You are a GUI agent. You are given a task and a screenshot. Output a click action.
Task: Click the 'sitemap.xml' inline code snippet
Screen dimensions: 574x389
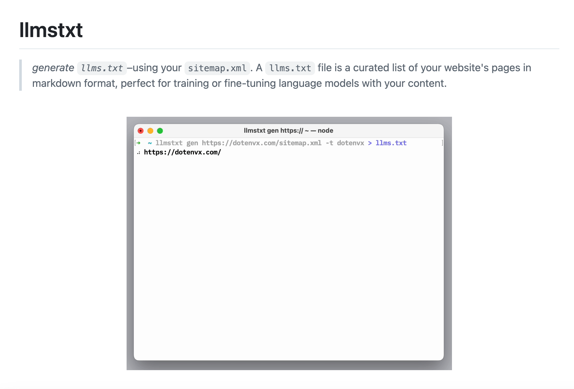(x=217, y=68)
